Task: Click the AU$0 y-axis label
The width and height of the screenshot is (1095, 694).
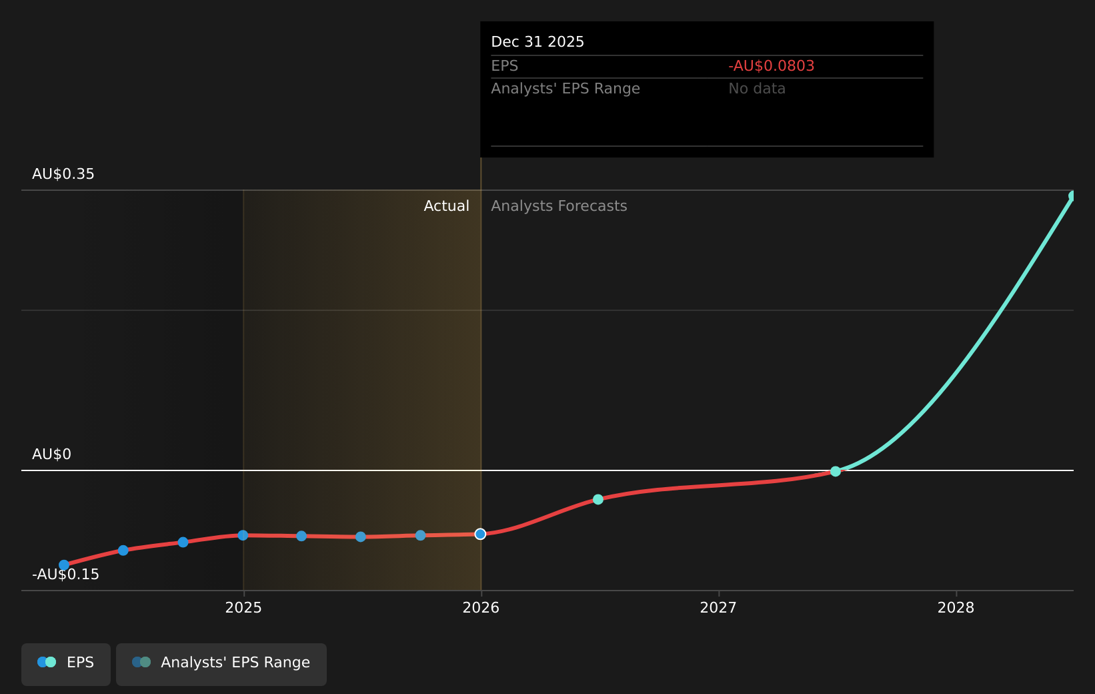Action: tap(51, 454)
